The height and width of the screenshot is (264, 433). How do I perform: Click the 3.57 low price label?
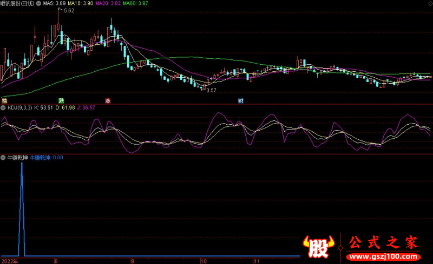click(211, 90)
